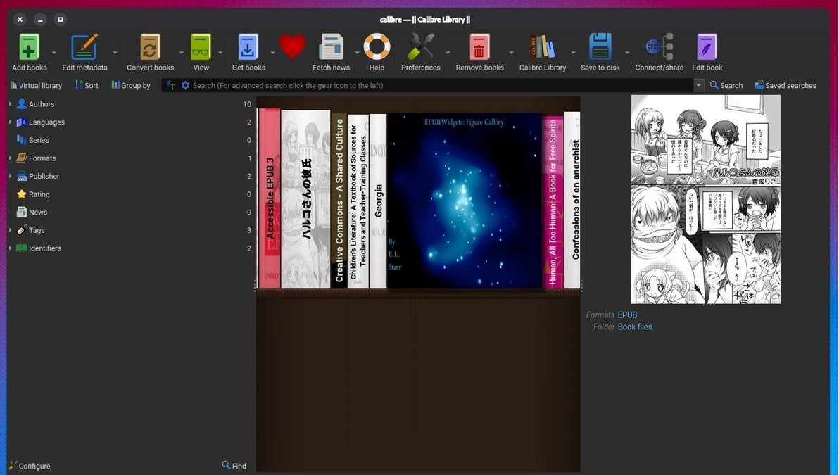The width and height of the screenshot is (839, 475).
Task: Open search history dropdown
Action: click(x=698, y=85)
